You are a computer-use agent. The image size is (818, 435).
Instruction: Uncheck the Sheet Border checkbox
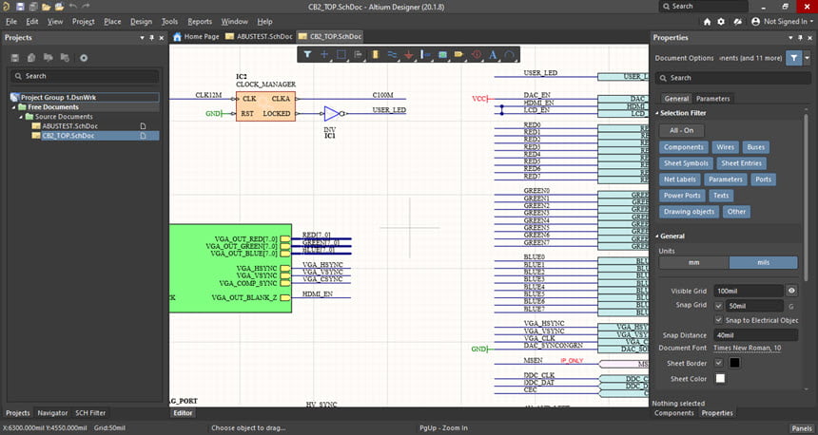(x=718, y=363)
